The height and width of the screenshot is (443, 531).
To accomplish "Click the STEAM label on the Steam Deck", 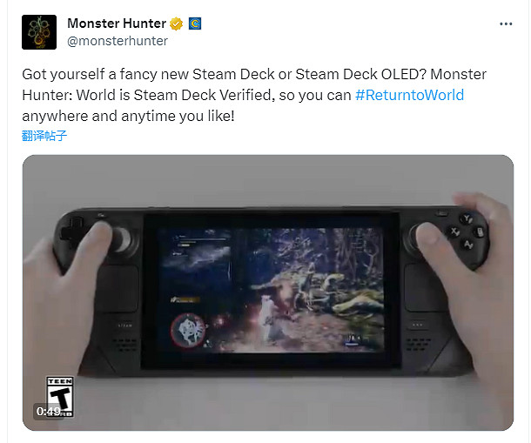I will (125, 326).
